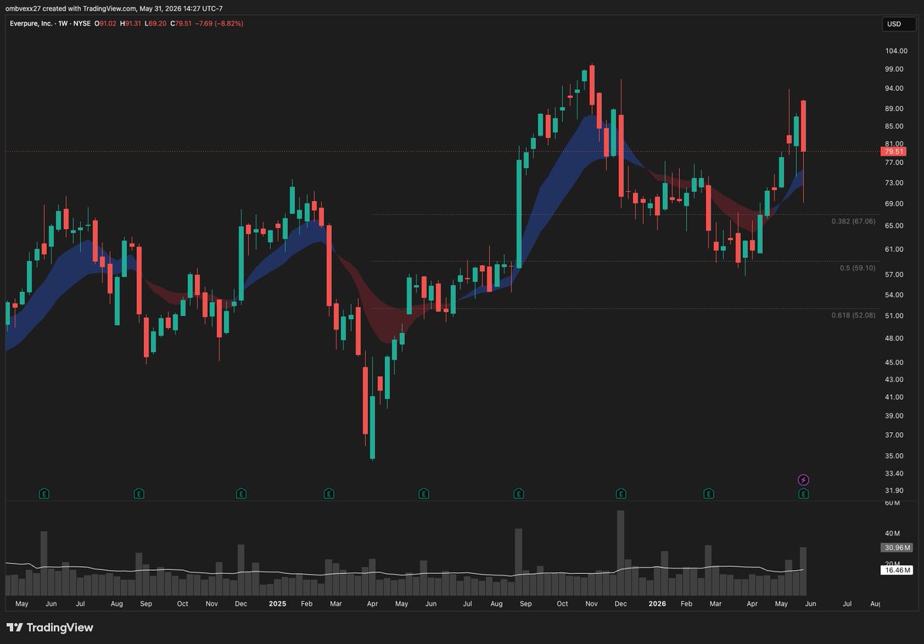
Task: Click the Aug label at far right of time axis
Action: [875, 605]
